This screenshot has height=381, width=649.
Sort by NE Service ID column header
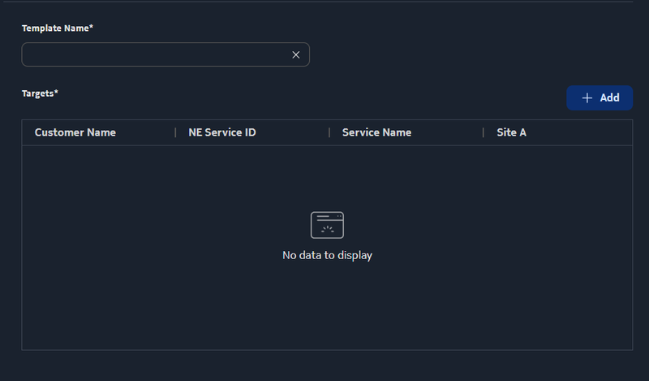[x=222, y=132]
